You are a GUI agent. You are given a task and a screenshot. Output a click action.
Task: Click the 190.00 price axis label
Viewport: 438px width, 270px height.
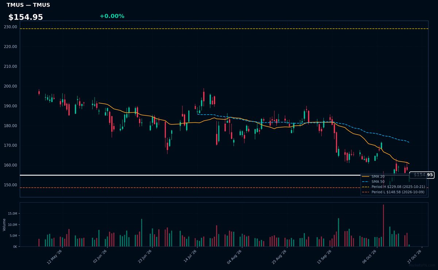(10, 106)
